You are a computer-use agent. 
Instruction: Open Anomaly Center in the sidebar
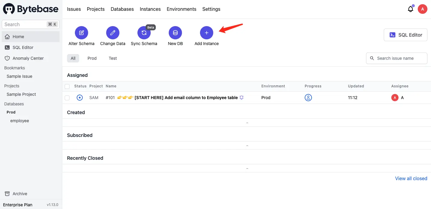click(x=31, y=58)
